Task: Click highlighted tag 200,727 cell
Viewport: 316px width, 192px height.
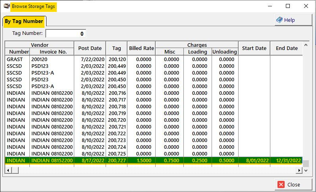Action: tap(117, 161)
